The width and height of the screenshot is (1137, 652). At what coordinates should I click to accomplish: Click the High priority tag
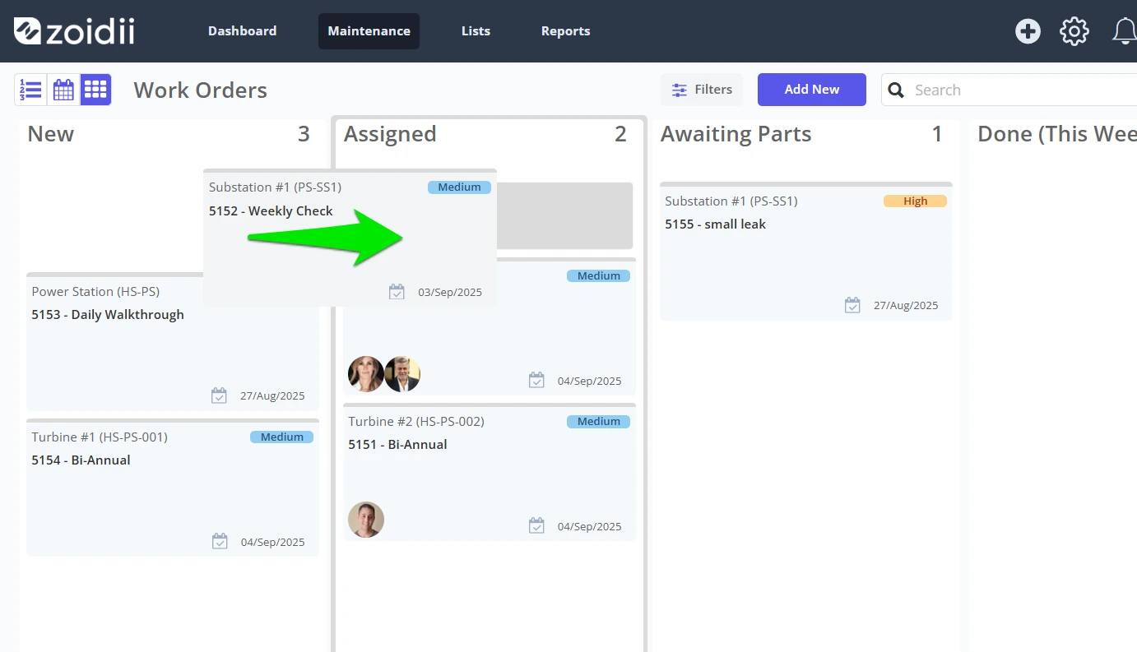[915, 201]
